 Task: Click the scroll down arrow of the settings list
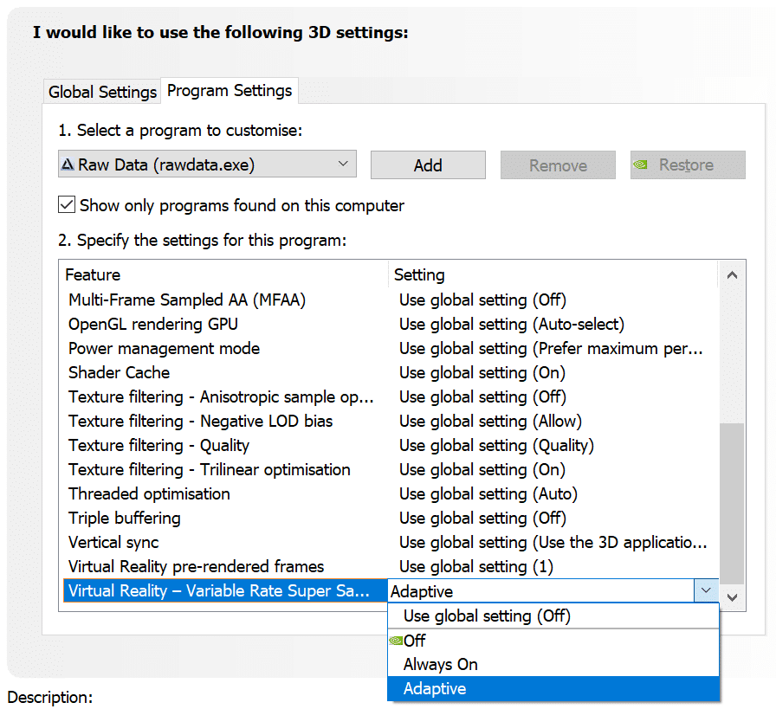click(x=732, y=597)
